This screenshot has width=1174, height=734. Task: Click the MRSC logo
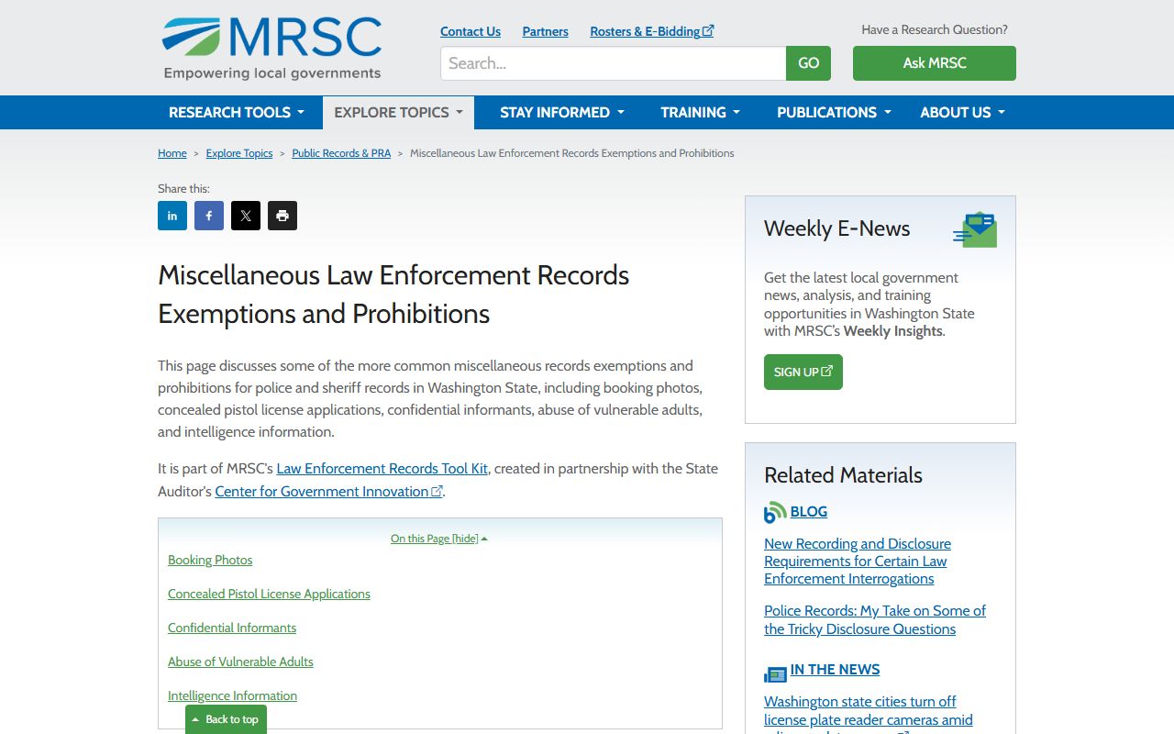(272, 48)
